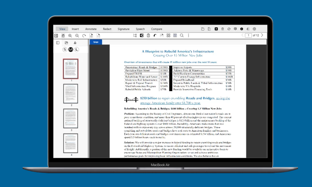The image size is (312, 187).
Task: Toggle dark mode contrast view
Action: (x=141, y=35)
